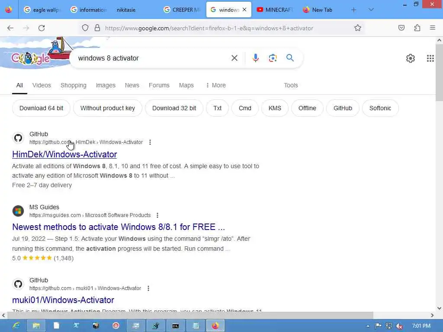
Task: Open HimDek/Windows-Activator result link
Action: point(64,154)
